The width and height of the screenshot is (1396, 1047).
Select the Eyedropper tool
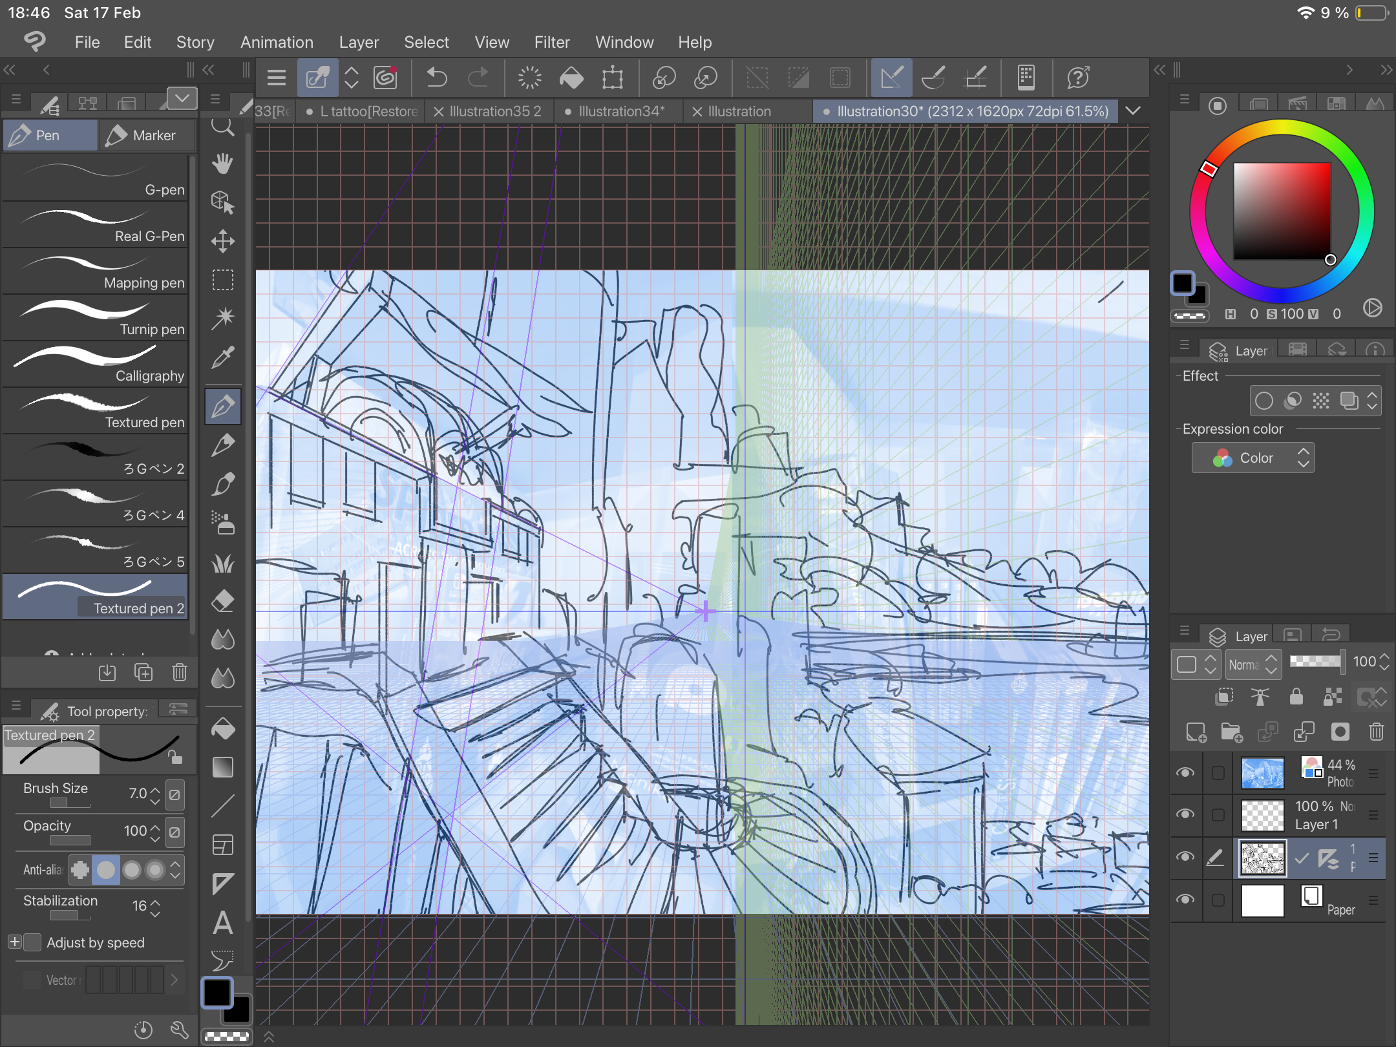tap(223, 357)
